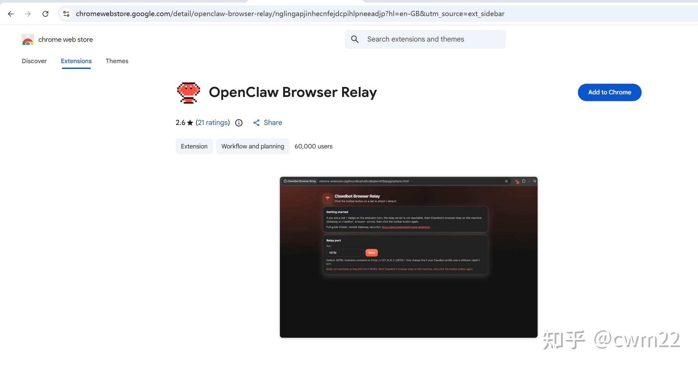The image size is (698, 368).
Task: Open ratings info circle icon
Action: [x=239, y=123]
